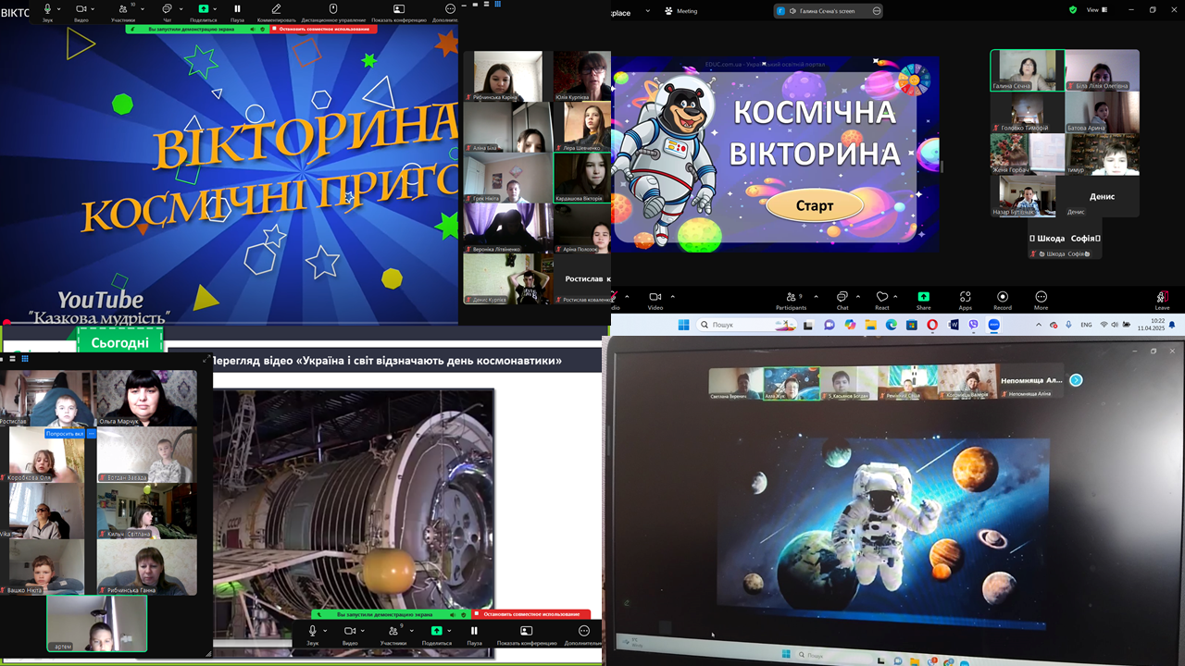Image resolution: width=1185 pixels, height=666 pixels.
Task: Open Участники list in bottom Zoom toolbar
Action: [x=393, y=635]
